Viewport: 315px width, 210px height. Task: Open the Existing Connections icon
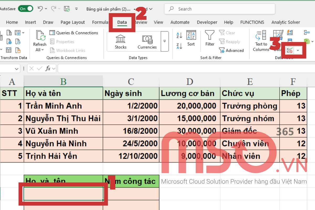point(18,50)
